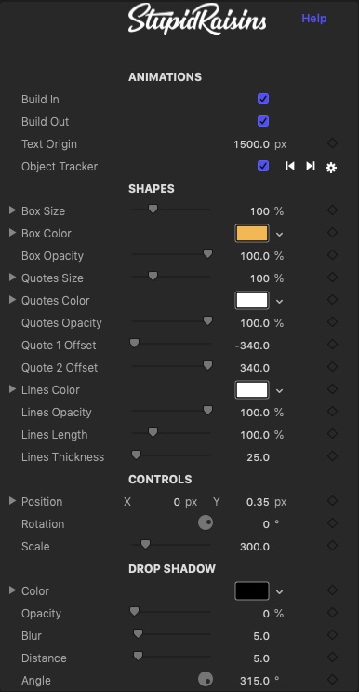The height and width of the screenshot is (692, 359).
Task: Click the Rotation dial knob
Action: [x=206, y=523]
